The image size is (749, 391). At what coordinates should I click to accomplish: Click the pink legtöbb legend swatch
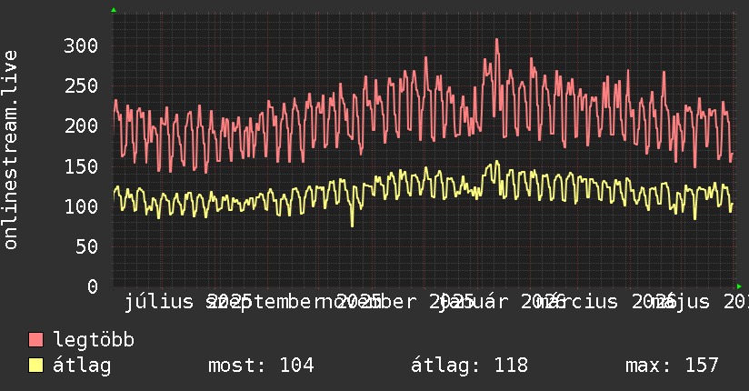pyautogui.click(x=35, y=340)
